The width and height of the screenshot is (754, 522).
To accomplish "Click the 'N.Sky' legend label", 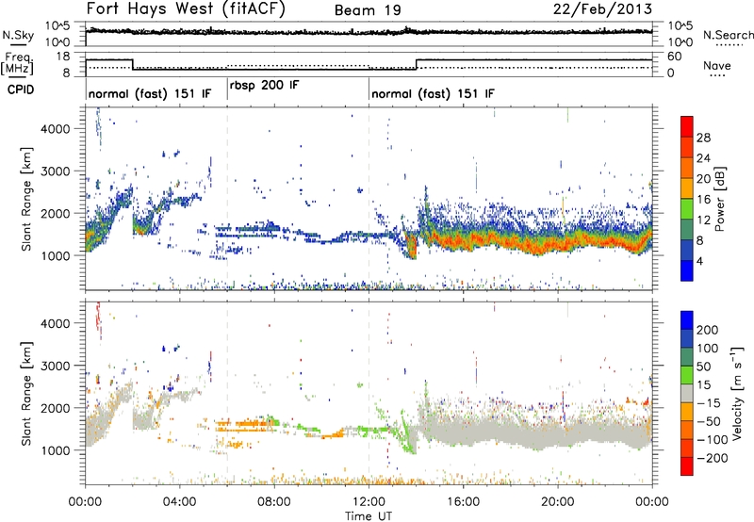I will click(x=18, y=35).
